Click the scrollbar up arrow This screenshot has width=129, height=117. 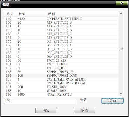(121, 13)
